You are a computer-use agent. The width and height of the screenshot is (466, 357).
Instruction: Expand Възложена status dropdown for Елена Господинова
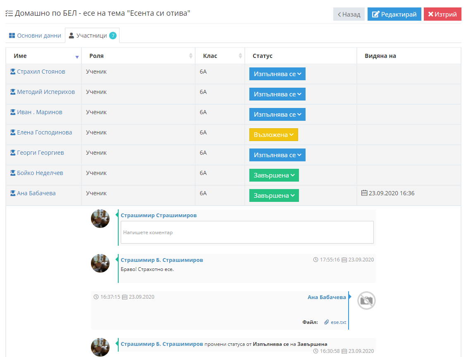pyautogui.click(x=273, y=135)
